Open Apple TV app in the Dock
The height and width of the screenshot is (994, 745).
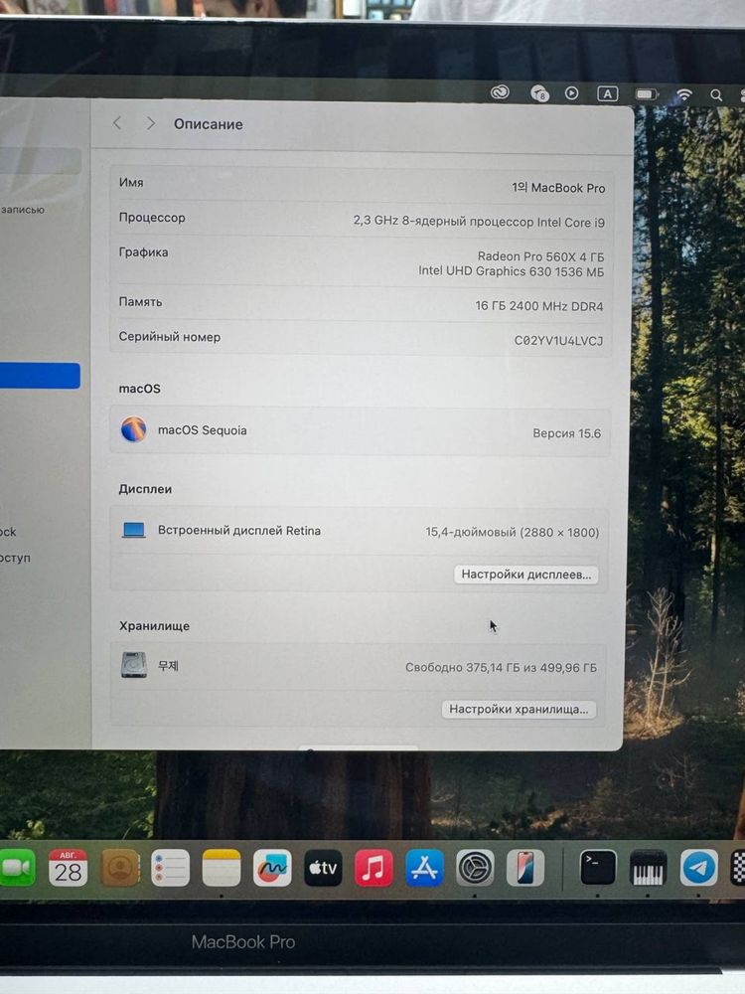(323, 868)
